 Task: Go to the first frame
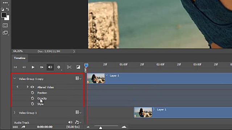coord(15,67)
